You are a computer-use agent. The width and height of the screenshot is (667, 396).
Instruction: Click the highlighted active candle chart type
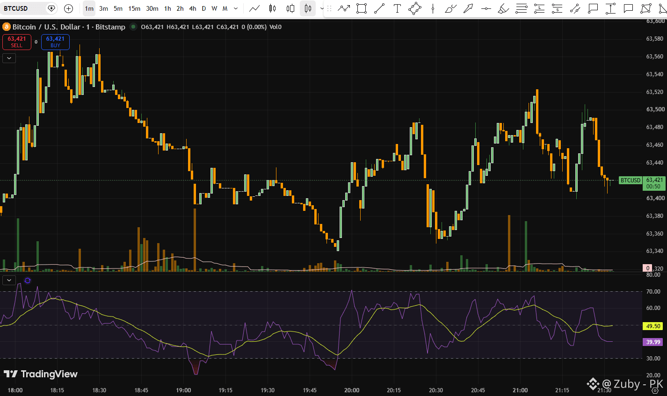[308, 8]
